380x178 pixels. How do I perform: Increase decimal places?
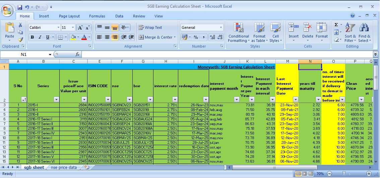pos(212,37)
